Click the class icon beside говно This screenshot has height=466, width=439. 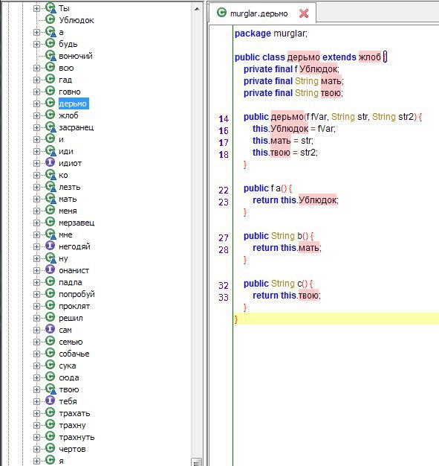[50, 91]
